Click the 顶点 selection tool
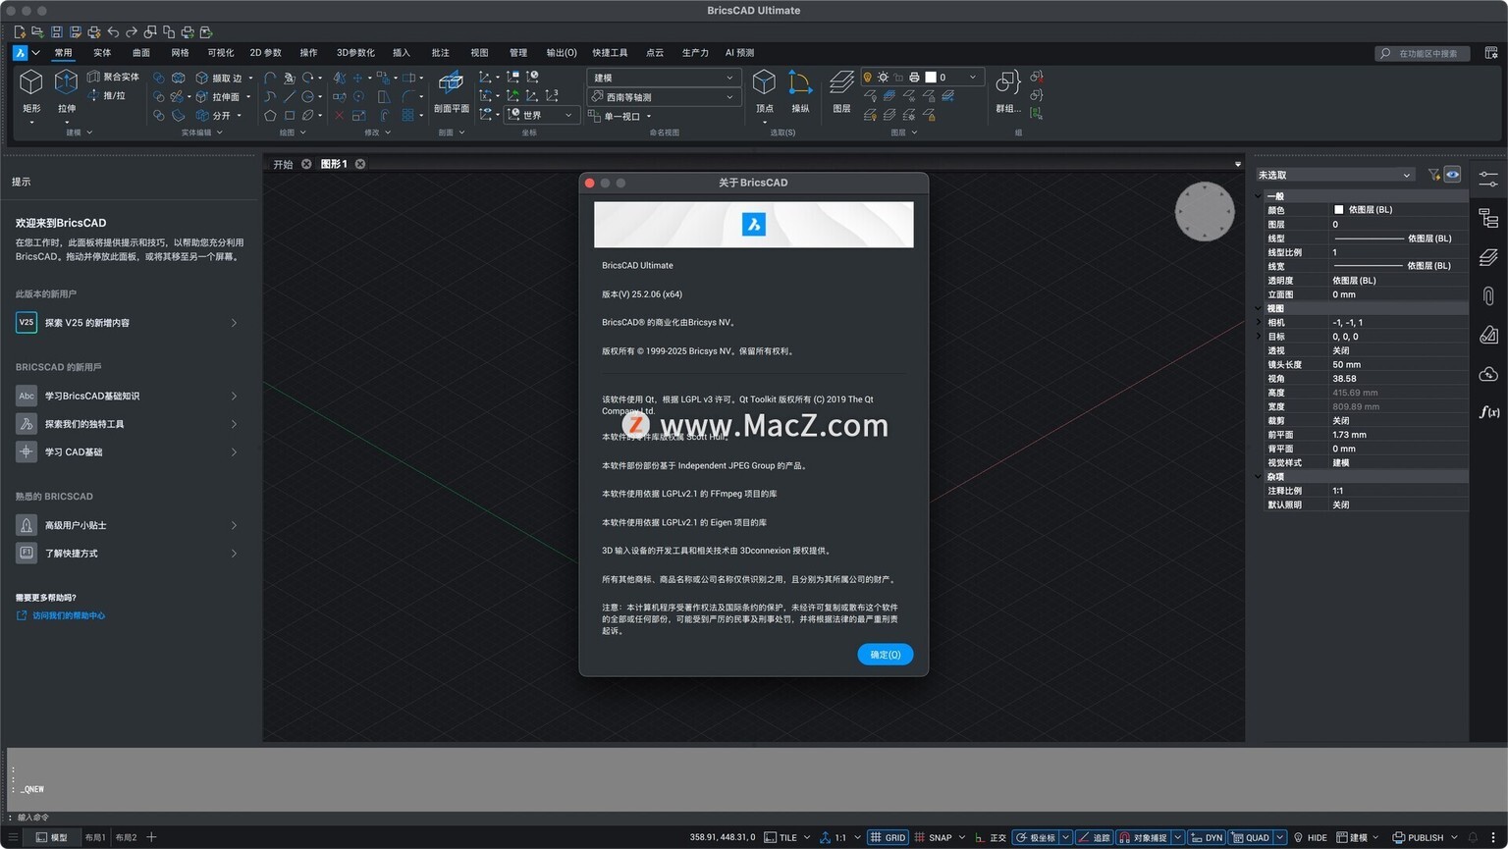Viewport: 1508px width, 849px height. tap(764, 91)
